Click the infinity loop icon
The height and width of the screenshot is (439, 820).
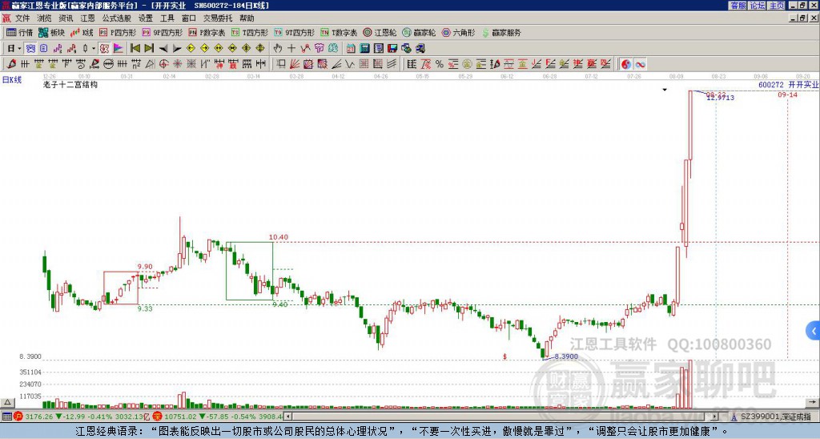click(640, 64)
